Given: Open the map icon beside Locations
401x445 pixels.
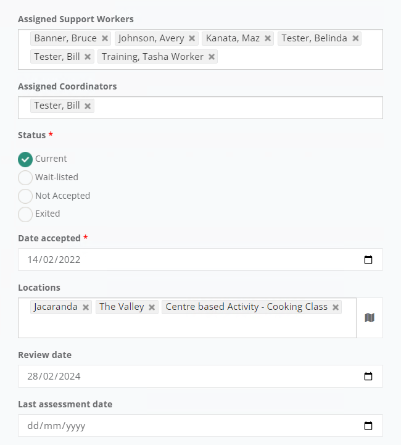Looking at the screenshot, I should pyautogui.click(x=370, y=318).
